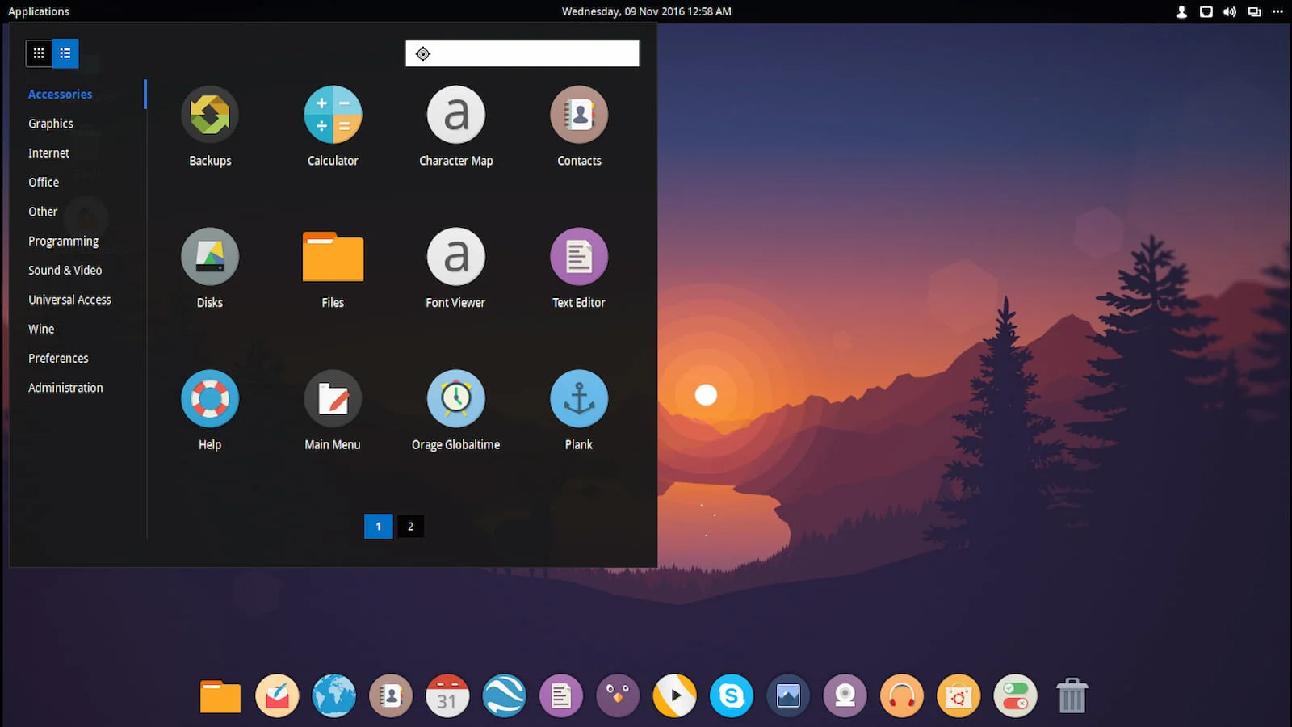Image resolution: width=1292 pixels, height=727 pixels.
Task: Adjust the volume via the speaker indicator
Action: [x=1229, y=11]
